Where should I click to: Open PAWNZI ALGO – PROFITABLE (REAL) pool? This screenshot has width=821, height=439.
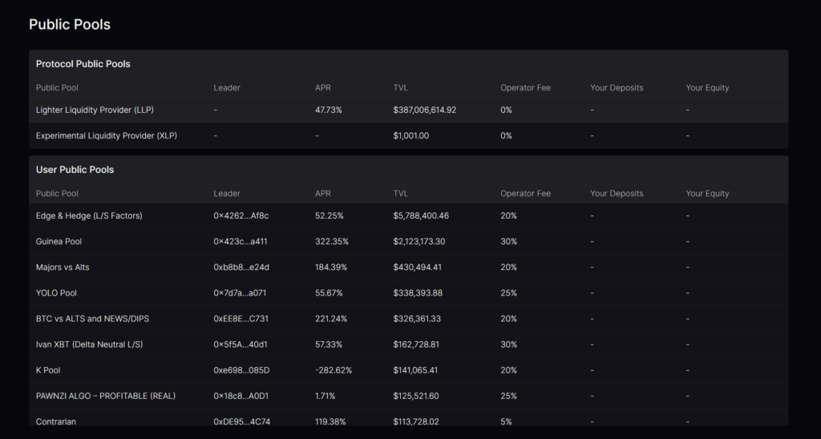tap(106, 396)
